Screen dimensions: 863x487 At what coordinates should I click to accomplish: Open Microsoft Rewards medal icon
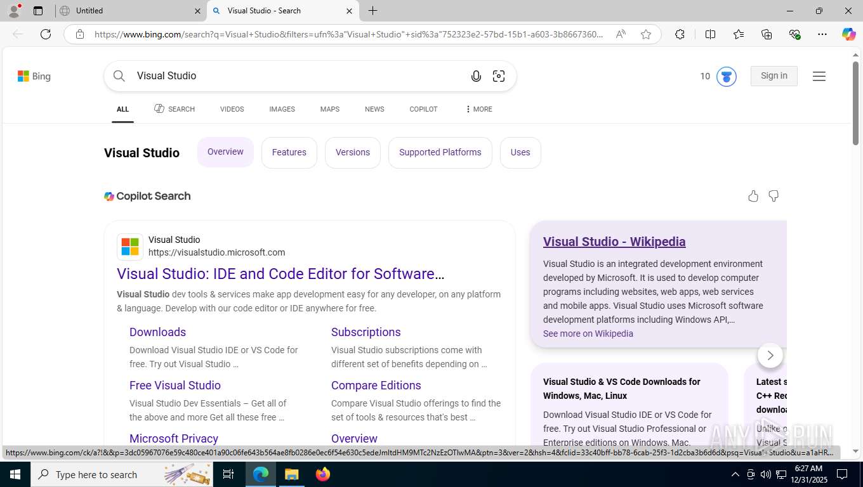pos(727,76)
